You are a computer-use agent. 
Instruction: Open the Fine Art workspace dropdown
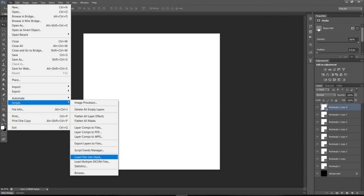pos(350,9)
